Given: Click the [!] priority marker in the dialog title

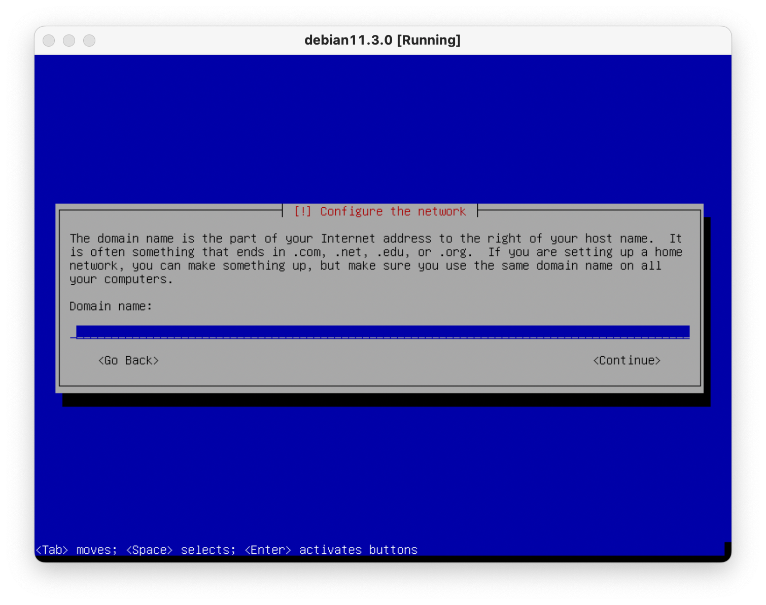Looking at the screenshot, I should pos(303,211).
